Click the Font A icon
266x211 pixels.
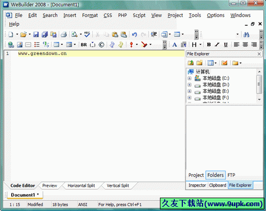[175, 45]
